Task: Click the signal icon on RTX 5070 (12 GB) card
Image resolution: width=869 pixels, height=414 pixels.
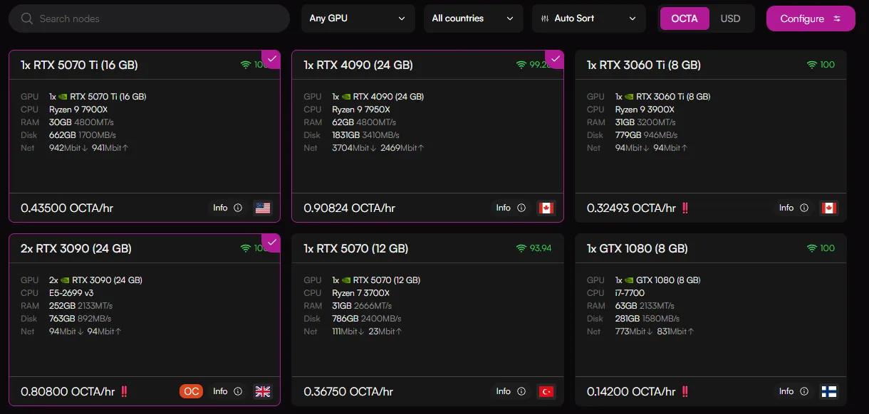Action: point(521,248)
